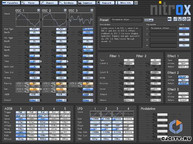Click the Effect 1 Window Open button

pos(183,63)
